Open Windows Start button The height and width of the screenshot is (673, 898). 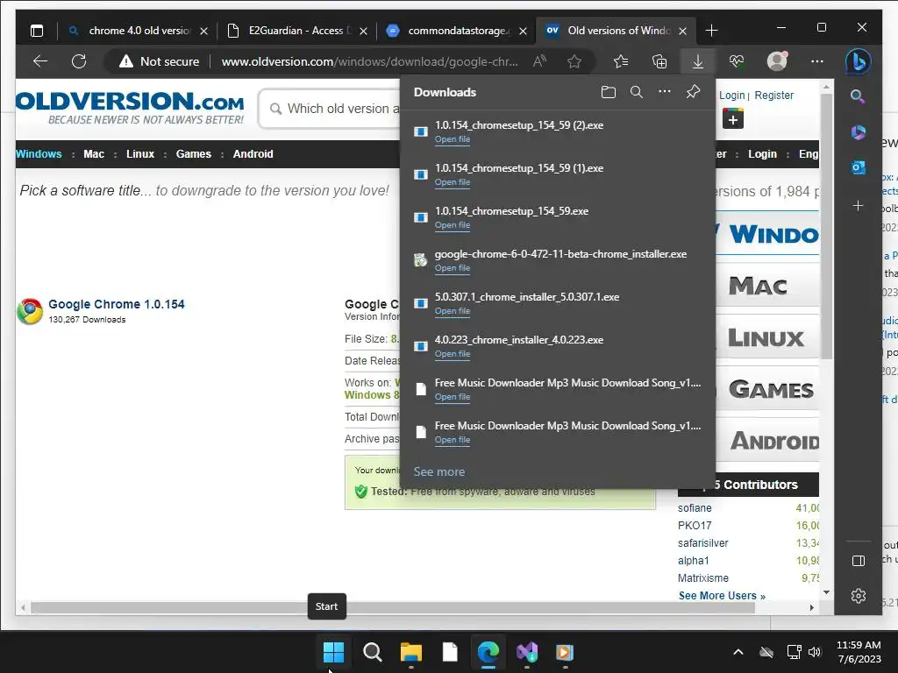click(333, 652)
